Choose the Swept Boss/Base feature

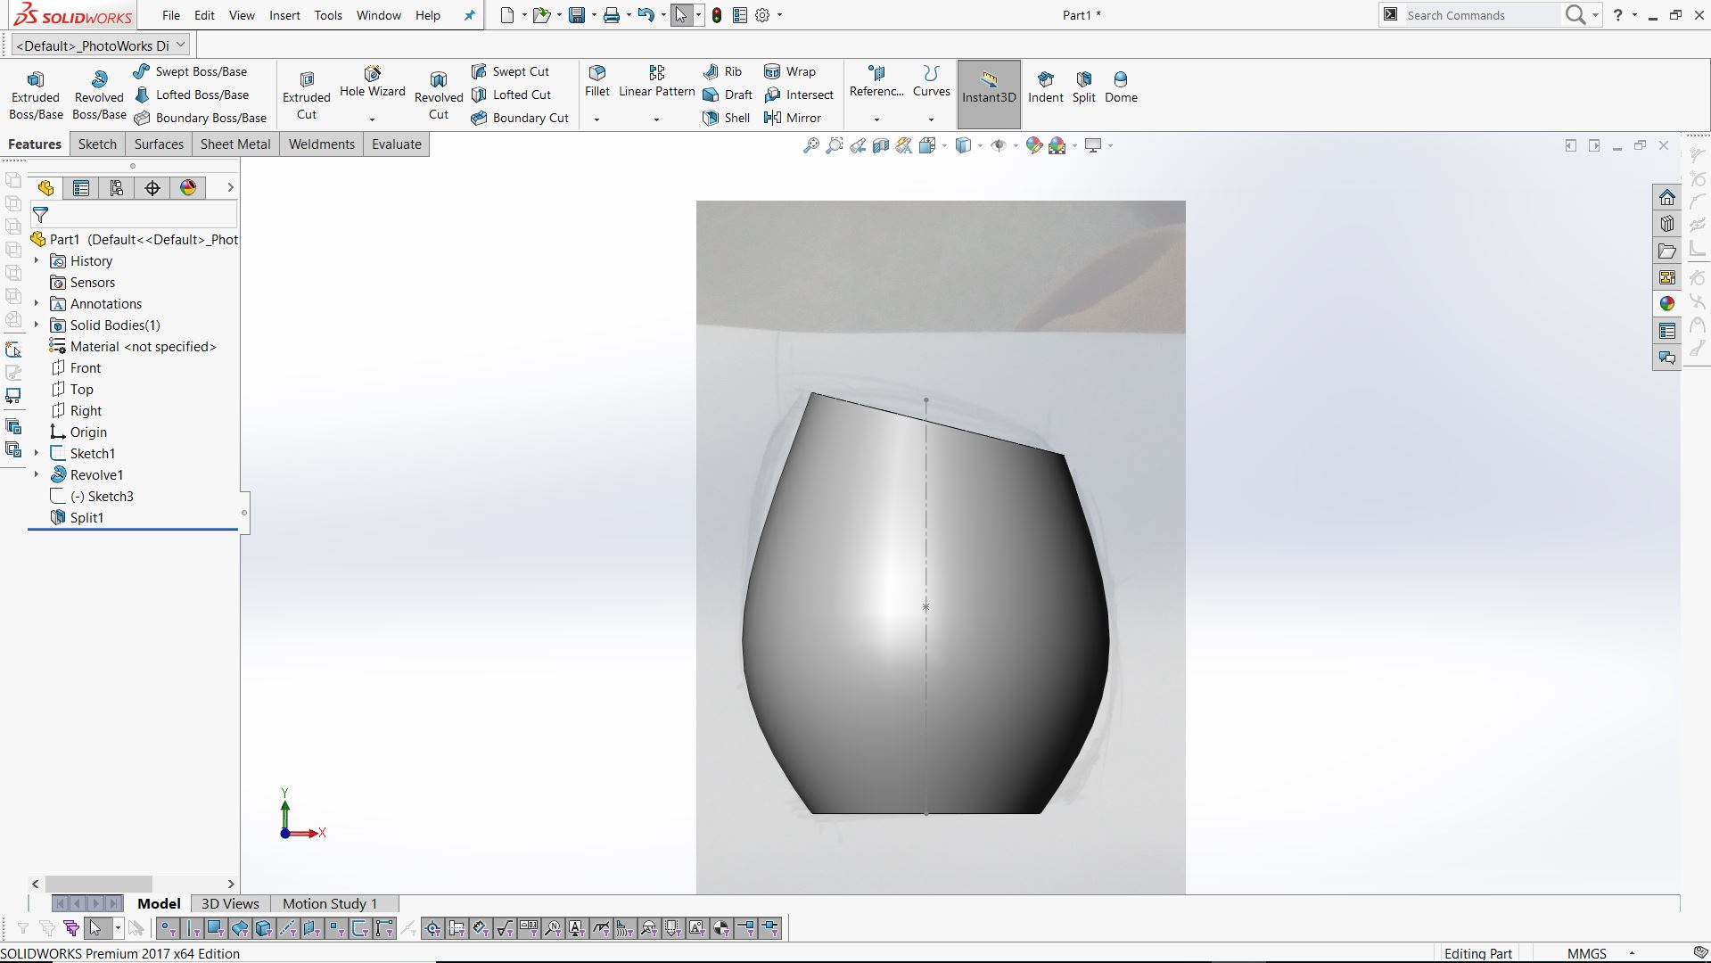(190, 71)
